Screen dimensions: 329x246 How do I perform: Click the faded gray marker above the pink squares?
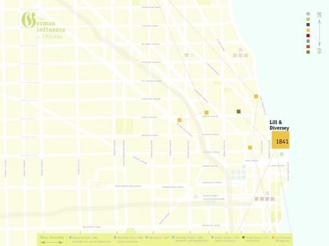point(267,193)
